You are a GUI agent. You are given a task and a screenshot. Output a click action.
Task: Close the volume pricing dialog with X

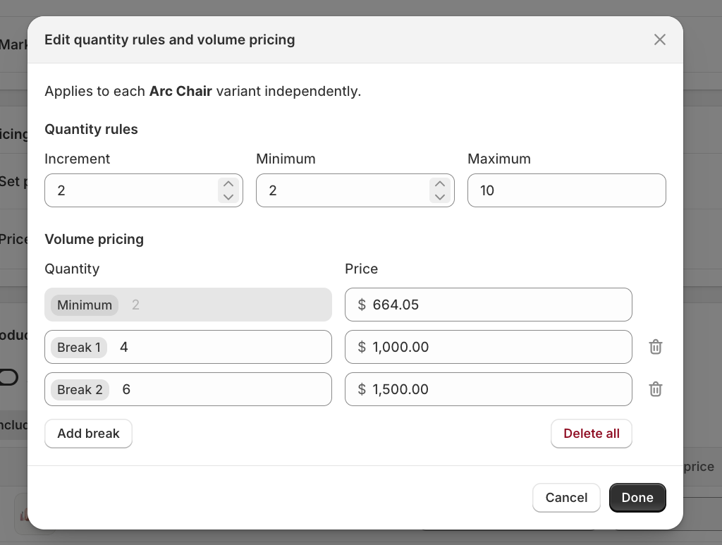[660, 39]
